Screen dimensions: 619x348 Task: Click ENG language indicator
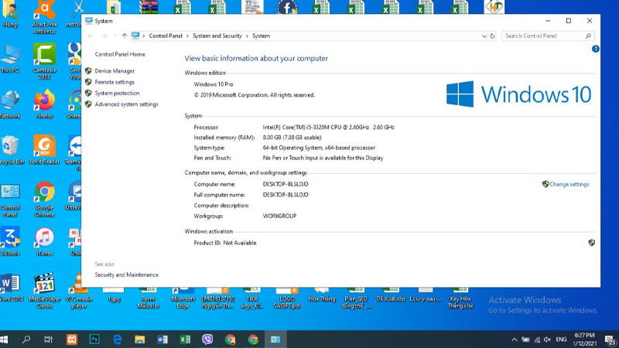click(x=561, y=339)
